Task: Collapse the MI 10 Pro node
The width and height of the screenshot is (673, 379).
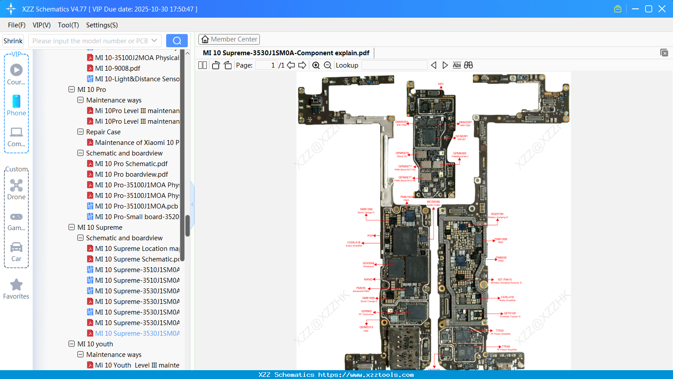Action: point(71,89)
